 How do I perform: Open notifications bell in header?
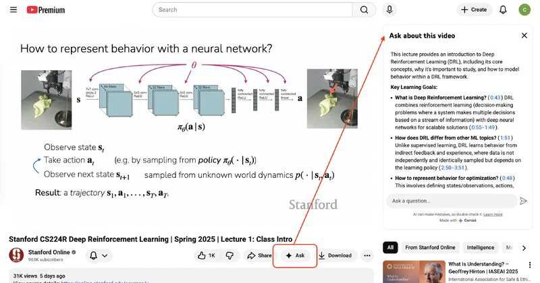(x=503, y=9)
